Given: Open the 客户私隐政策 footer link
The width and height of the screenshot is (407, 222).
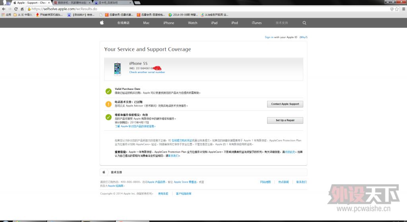Looking at the screenshot, I should (x=184, y=193).
